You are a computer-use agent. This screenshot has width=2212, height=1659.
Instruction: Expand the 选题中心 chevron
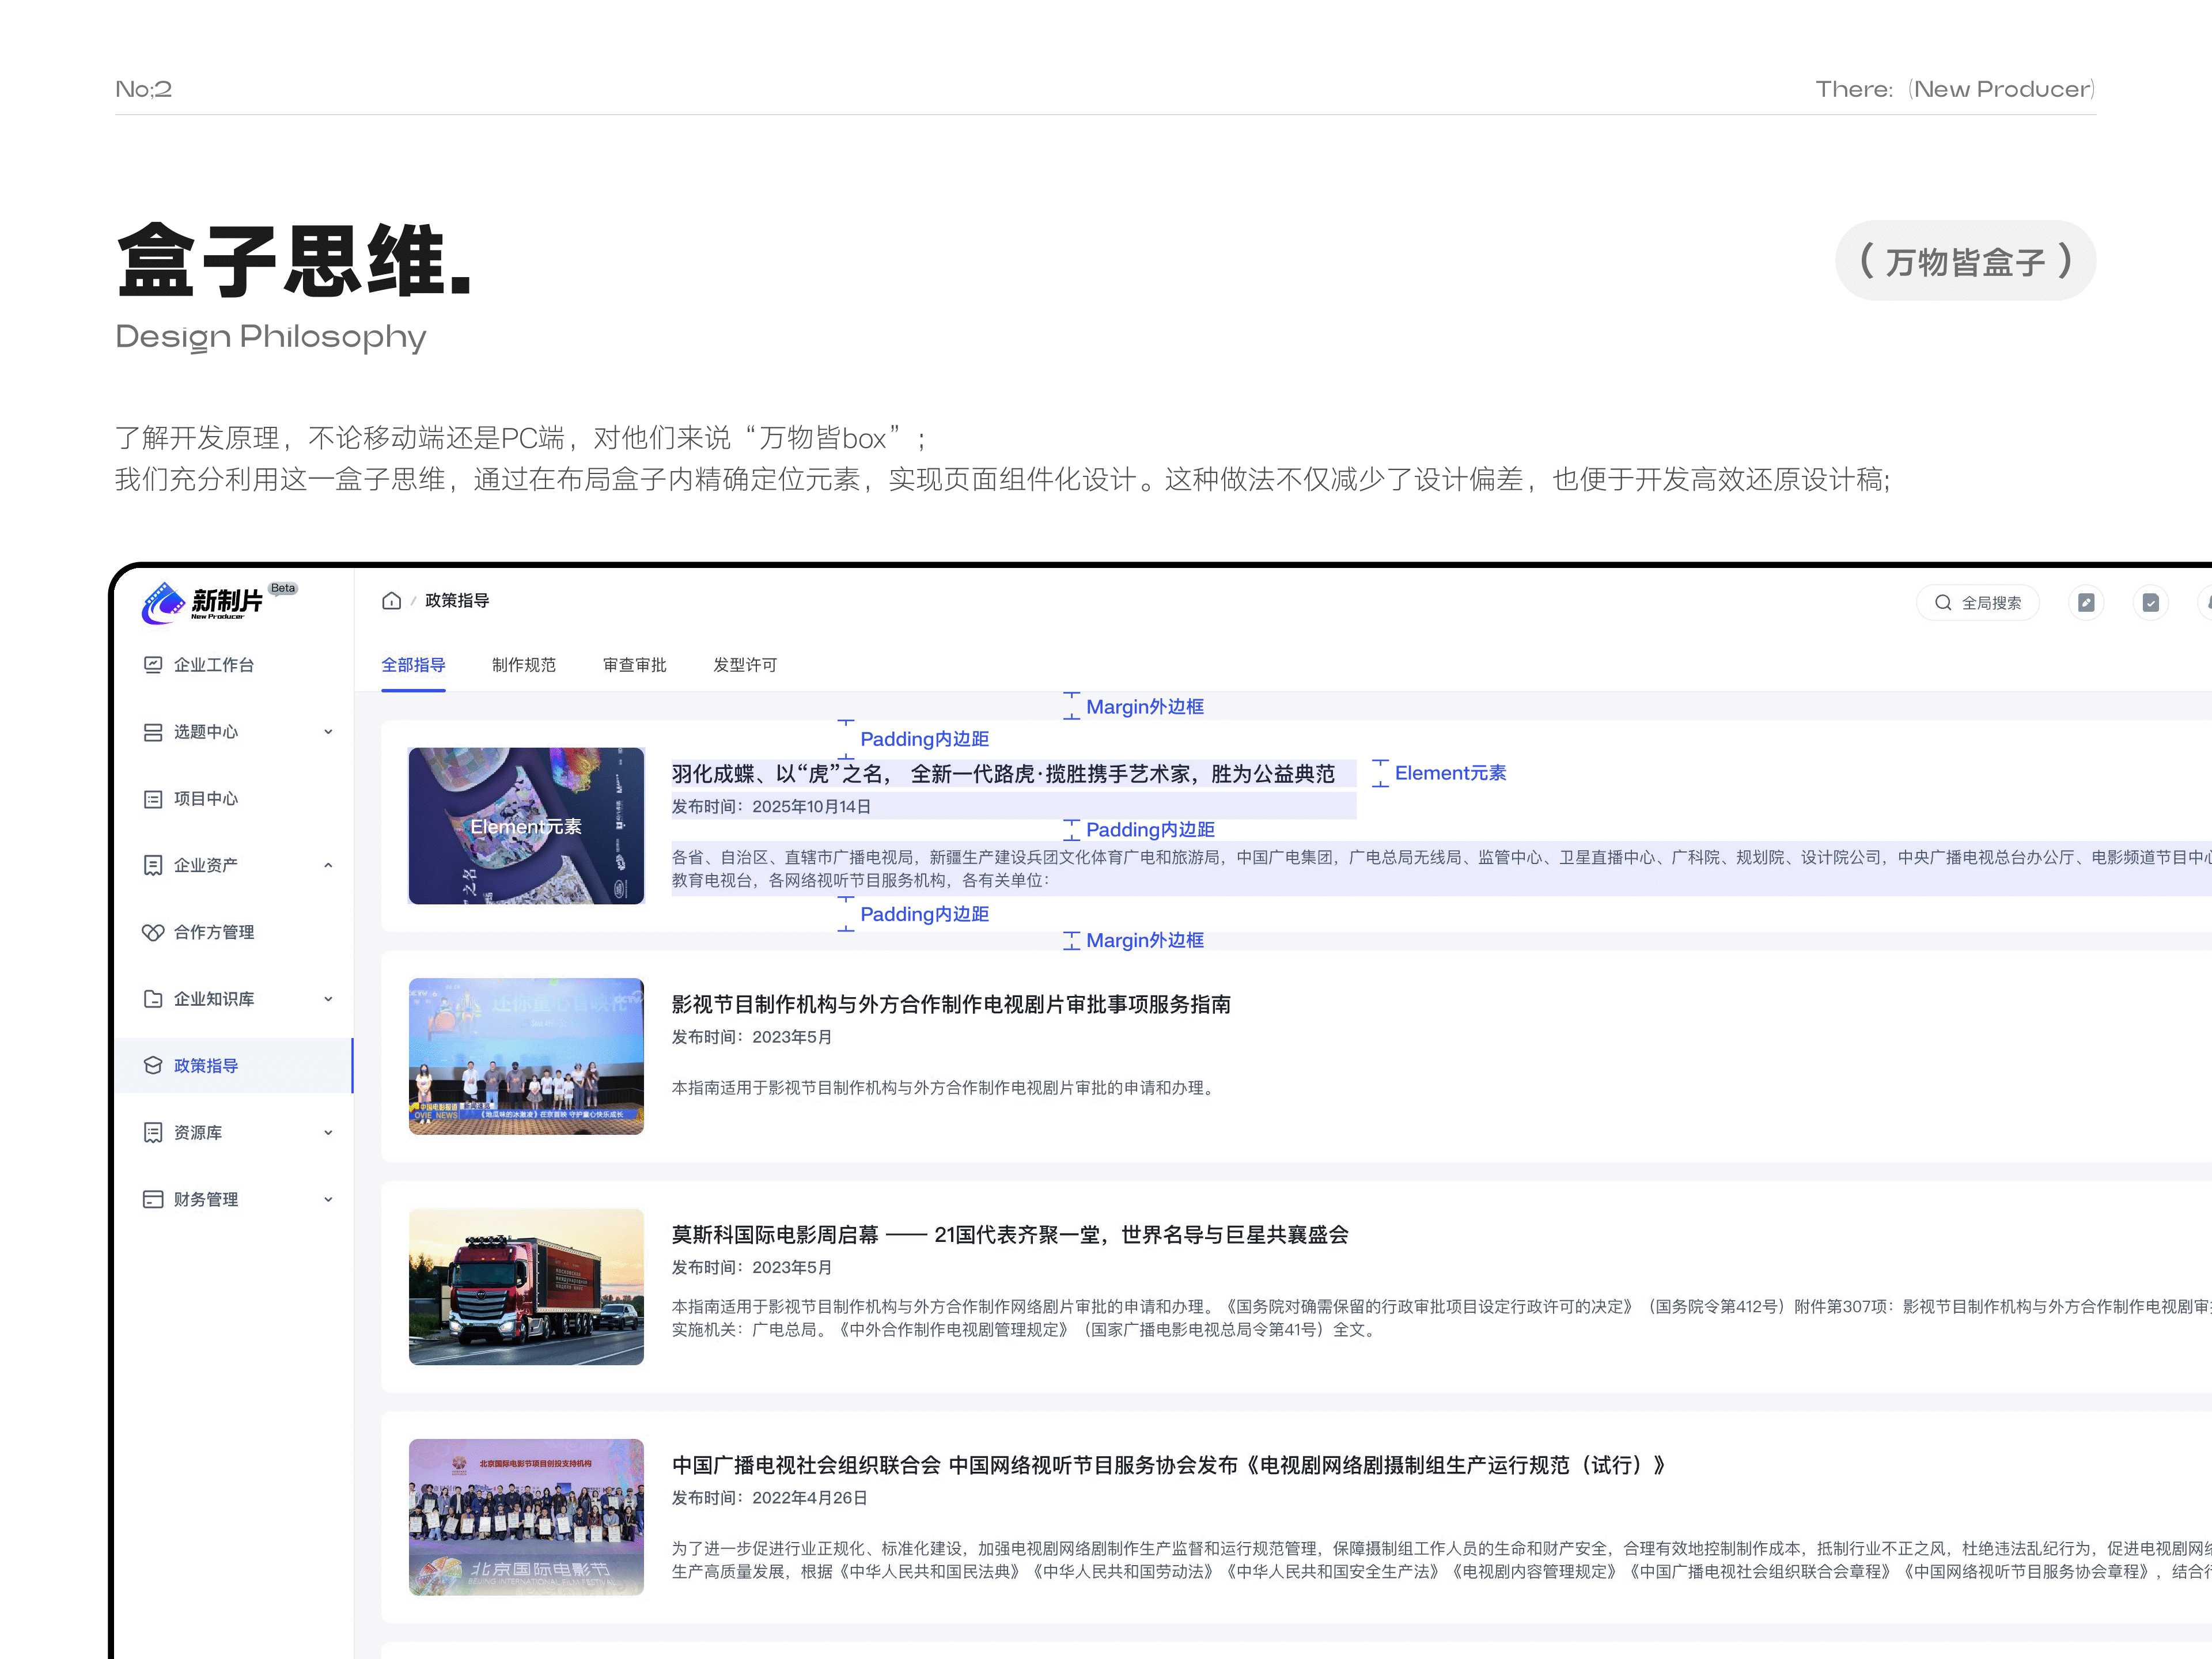(x=328, y=732)
